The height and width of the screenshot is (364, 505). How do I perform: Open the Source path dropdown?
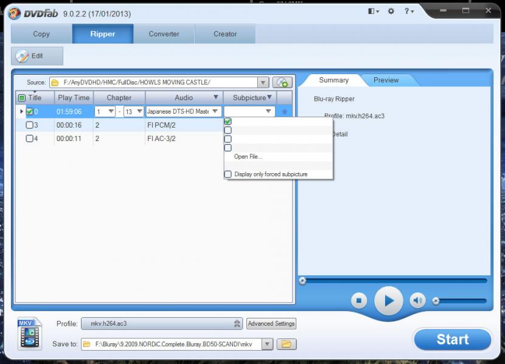click(263, 83)
